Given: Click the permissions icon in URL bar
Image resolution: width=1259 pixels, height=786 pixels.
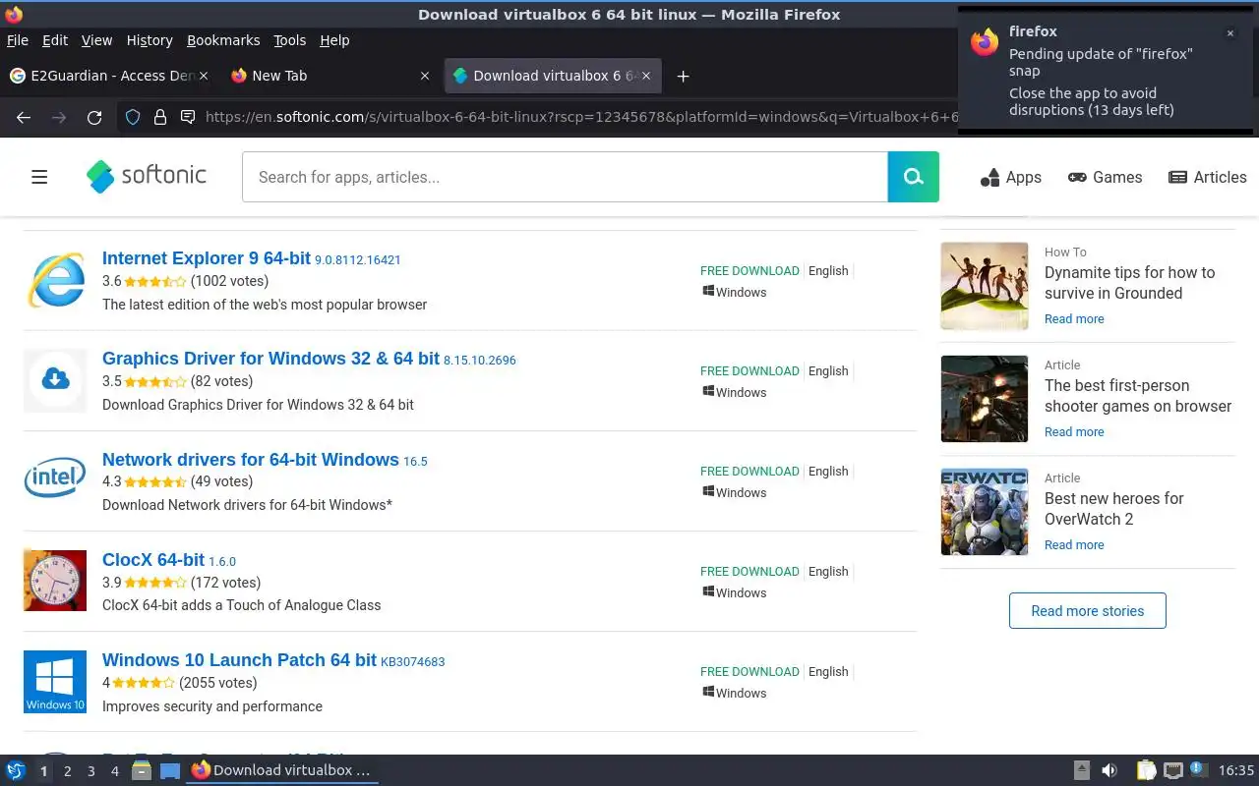Looking at the screenshot, I should 188,117.
